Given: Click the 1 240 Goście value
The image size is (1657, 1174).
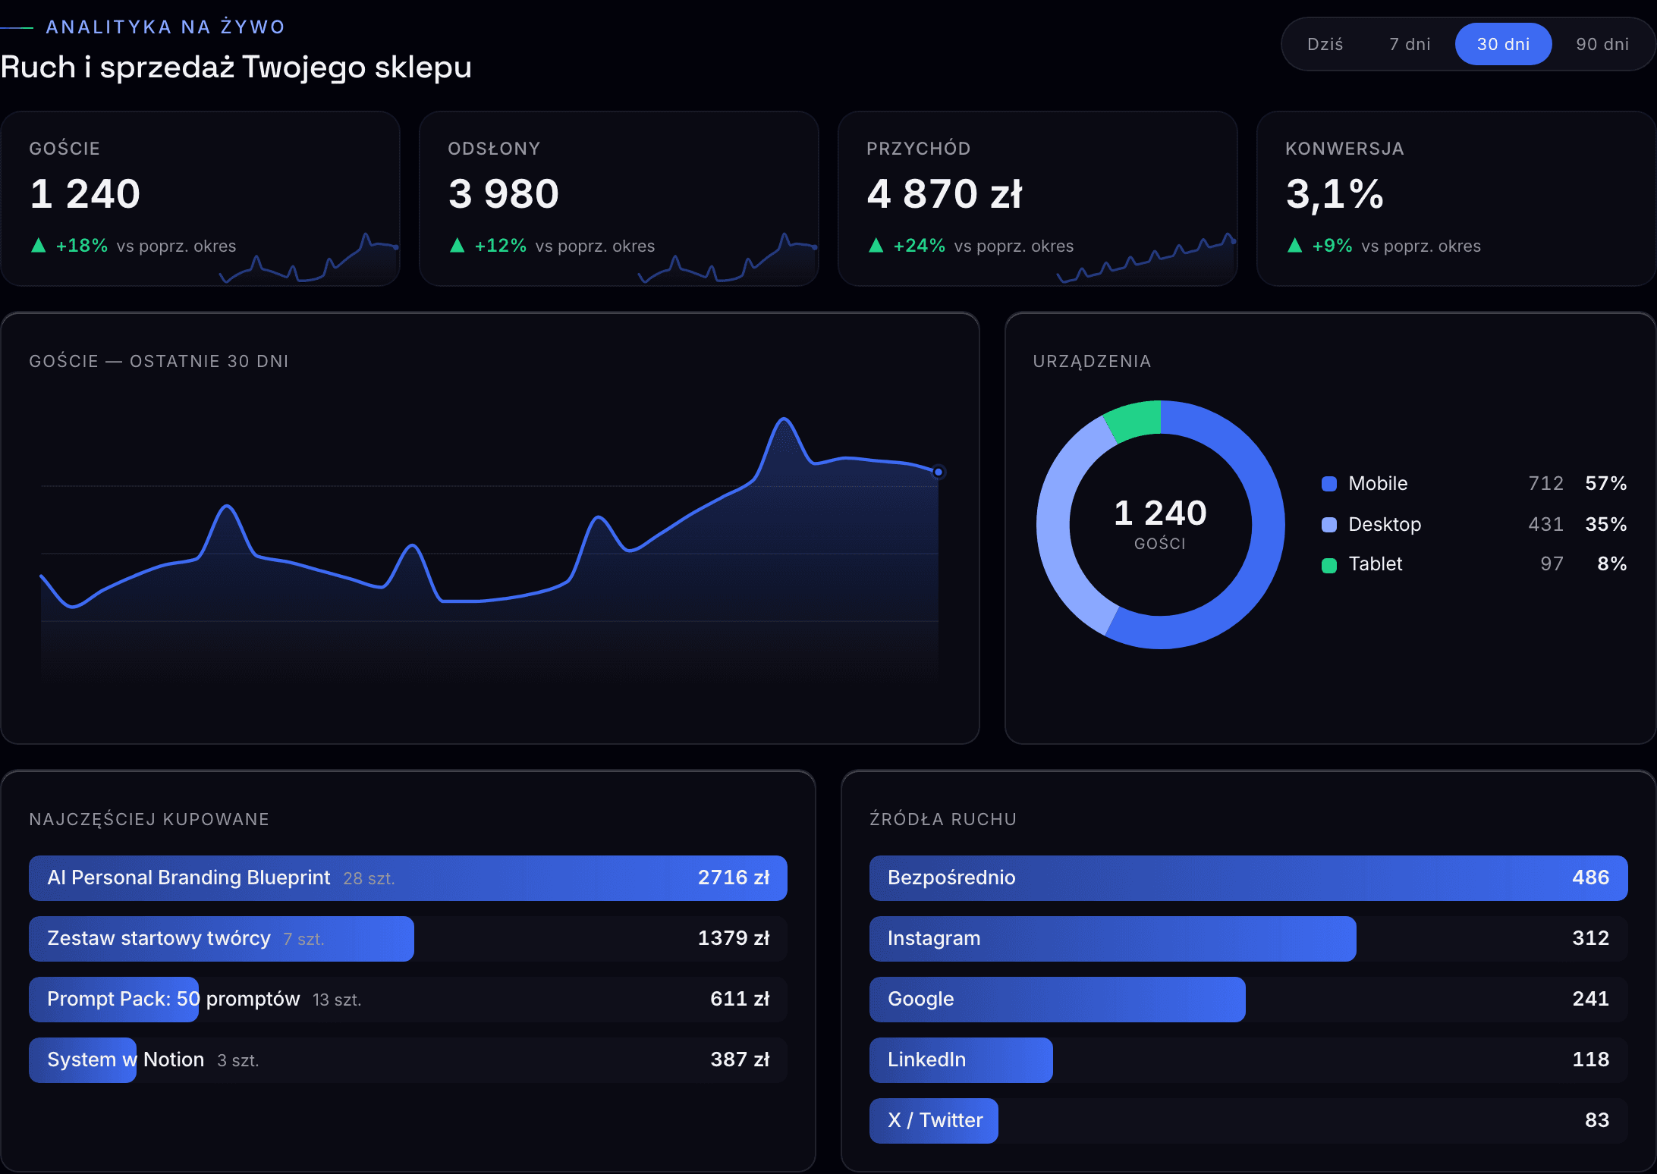Looking at the screenshot, I should (x=85, y=194).
